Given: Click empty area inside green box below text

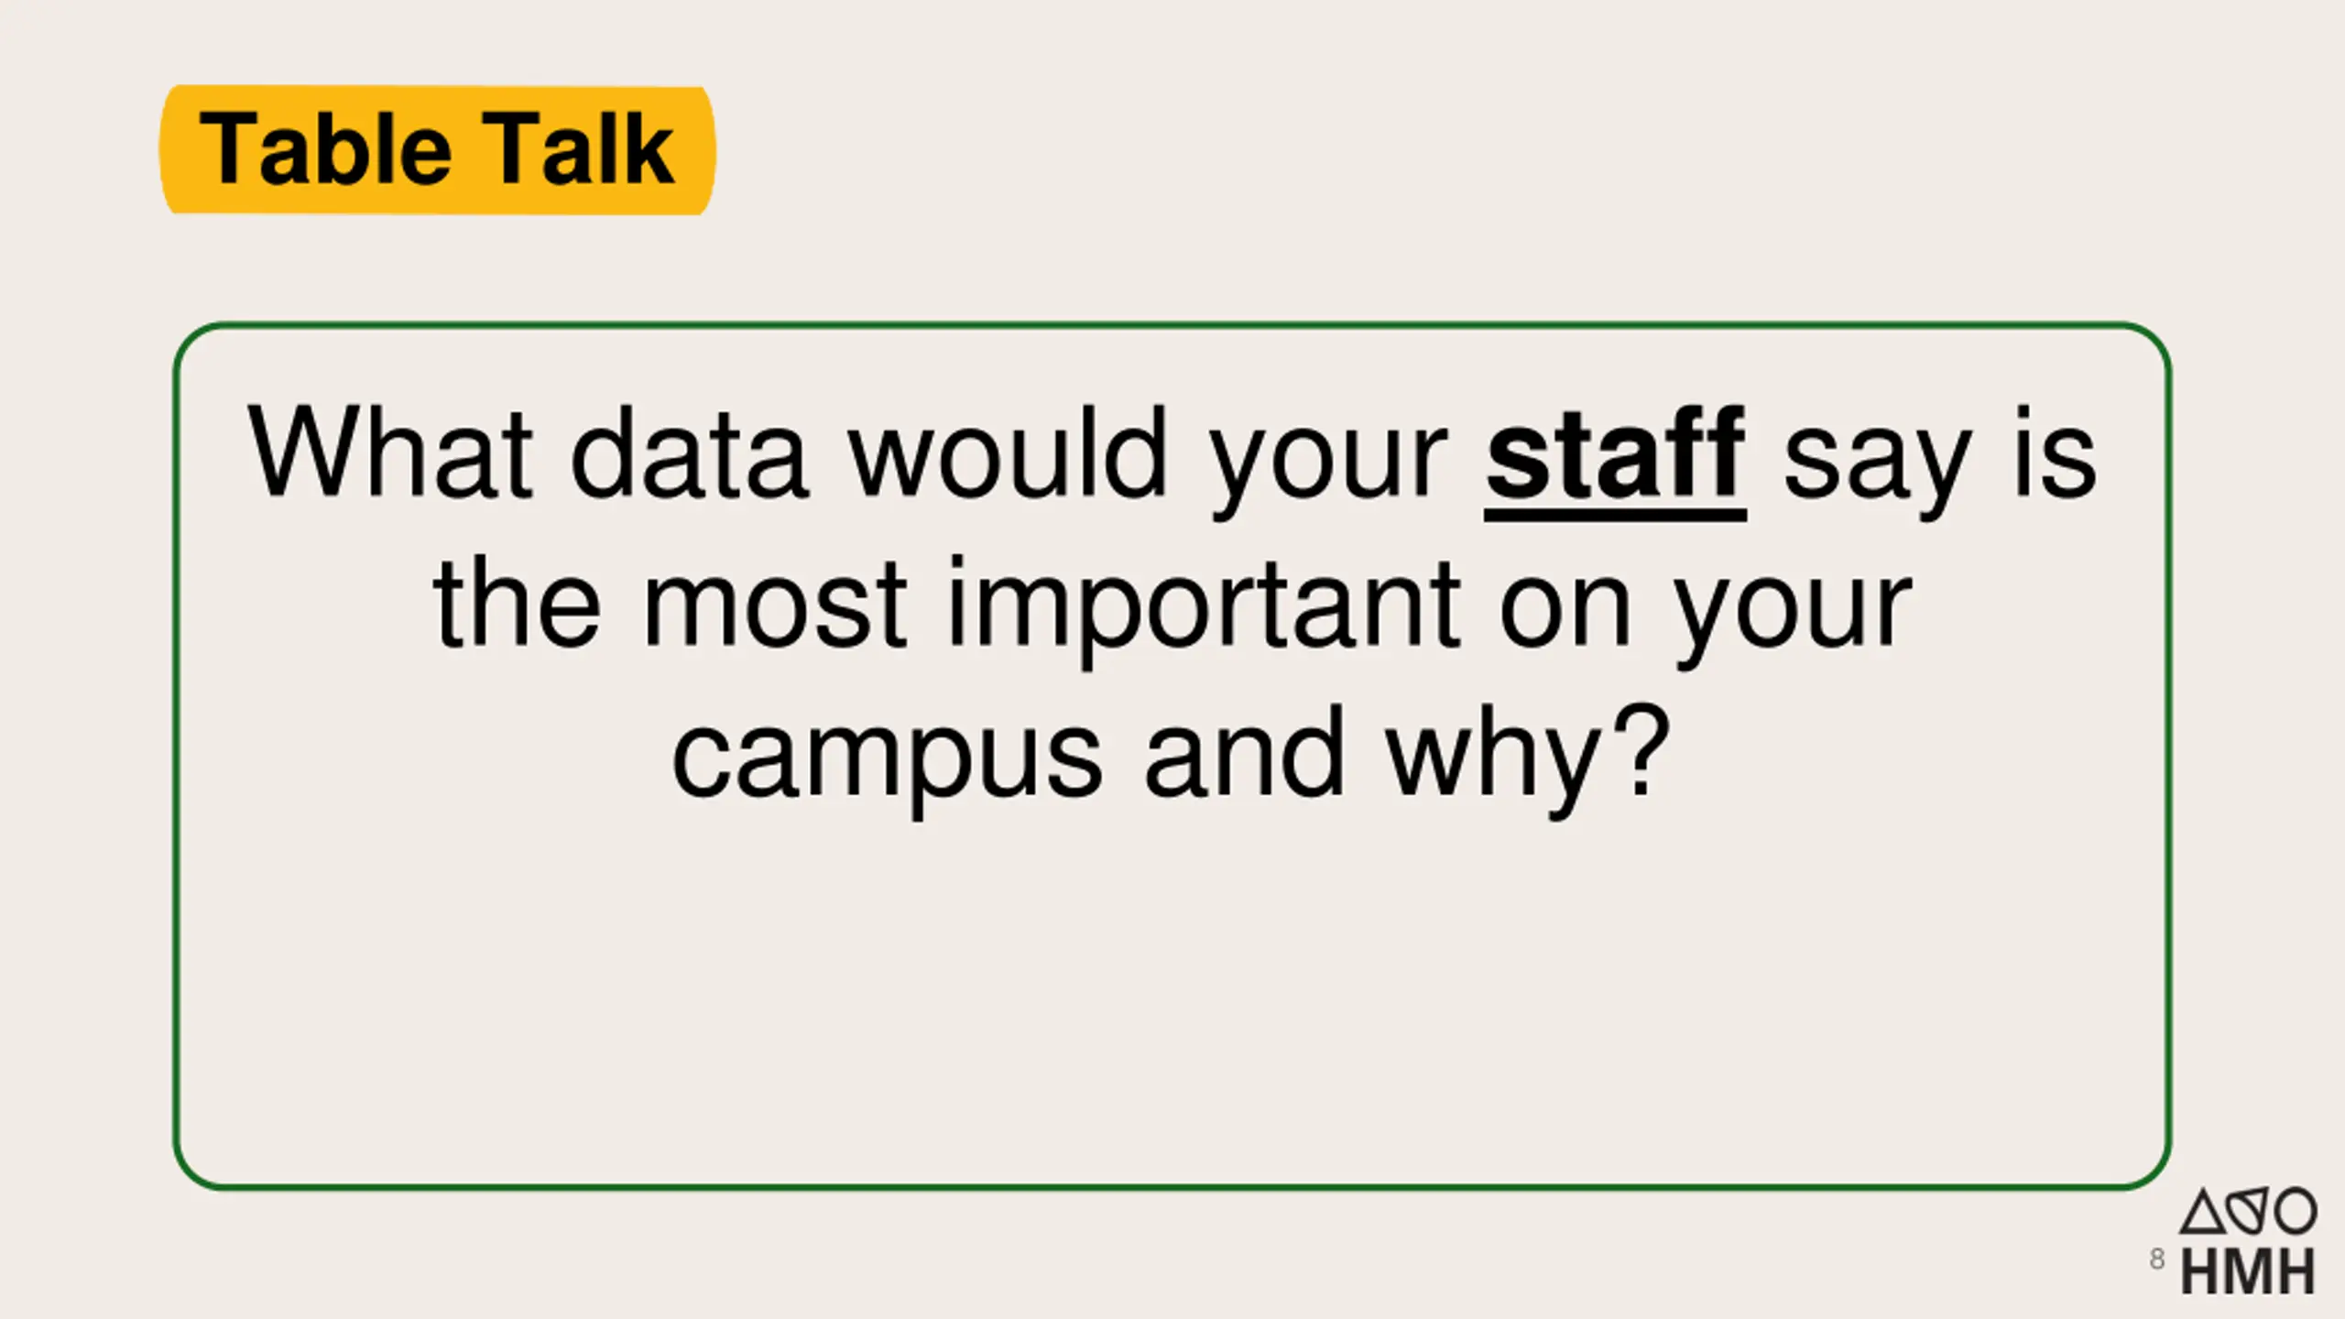Looking at the screenshot, I should [1172, 998].
